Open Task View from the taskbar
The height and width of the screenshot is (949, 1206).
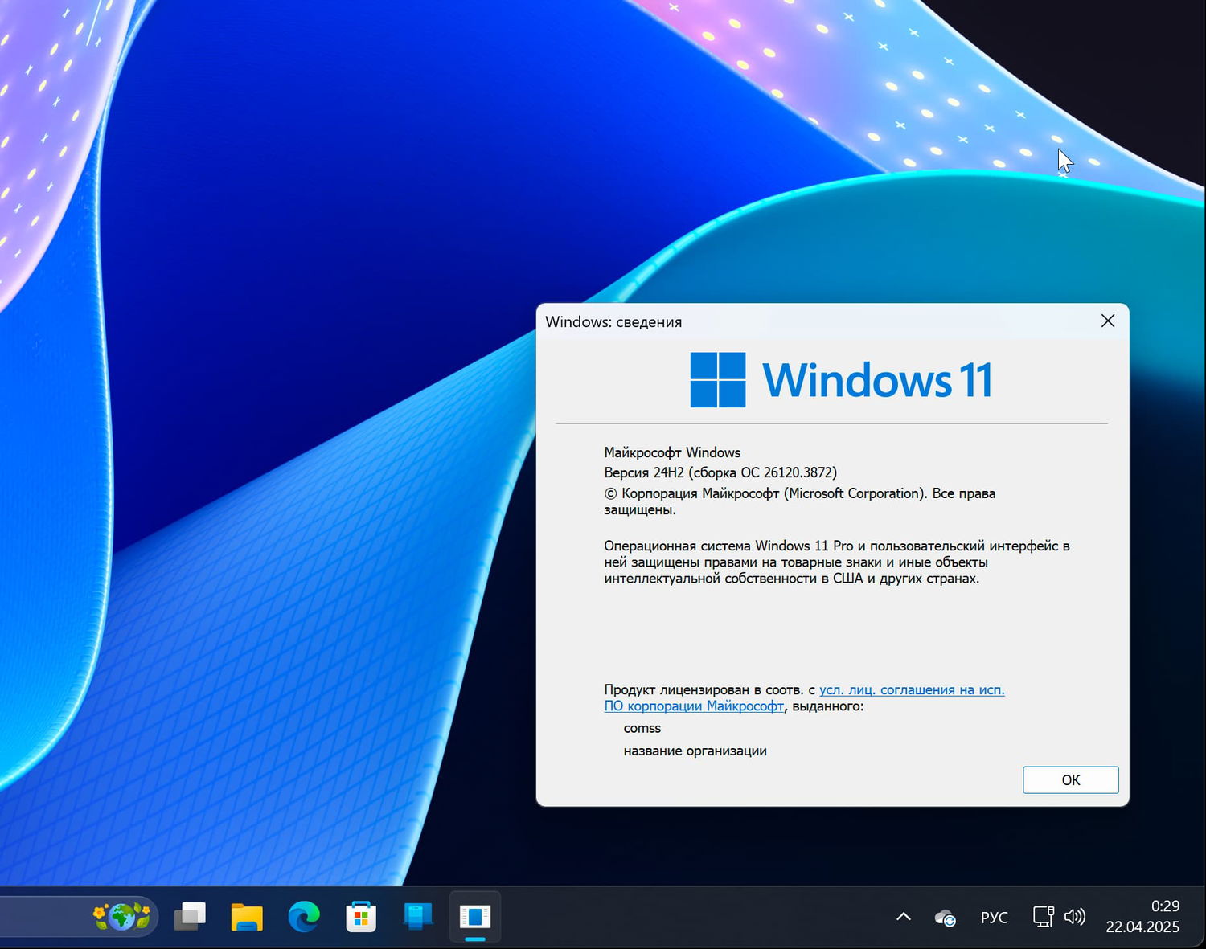(x=191, y=916)
